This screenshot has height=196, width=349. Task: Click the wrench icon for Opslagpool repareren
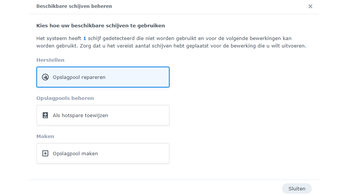click(x=45, y=77)
